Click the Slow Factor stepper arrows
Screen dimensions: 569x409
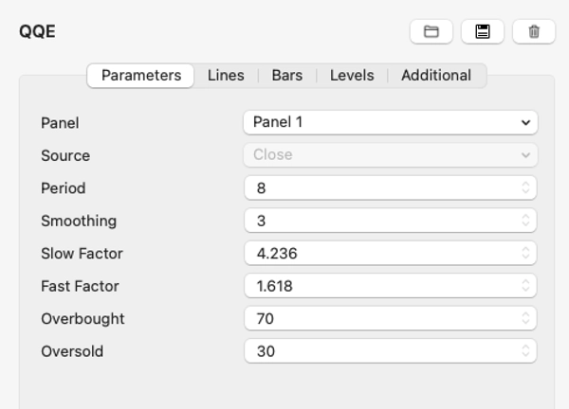pos(525,254)
